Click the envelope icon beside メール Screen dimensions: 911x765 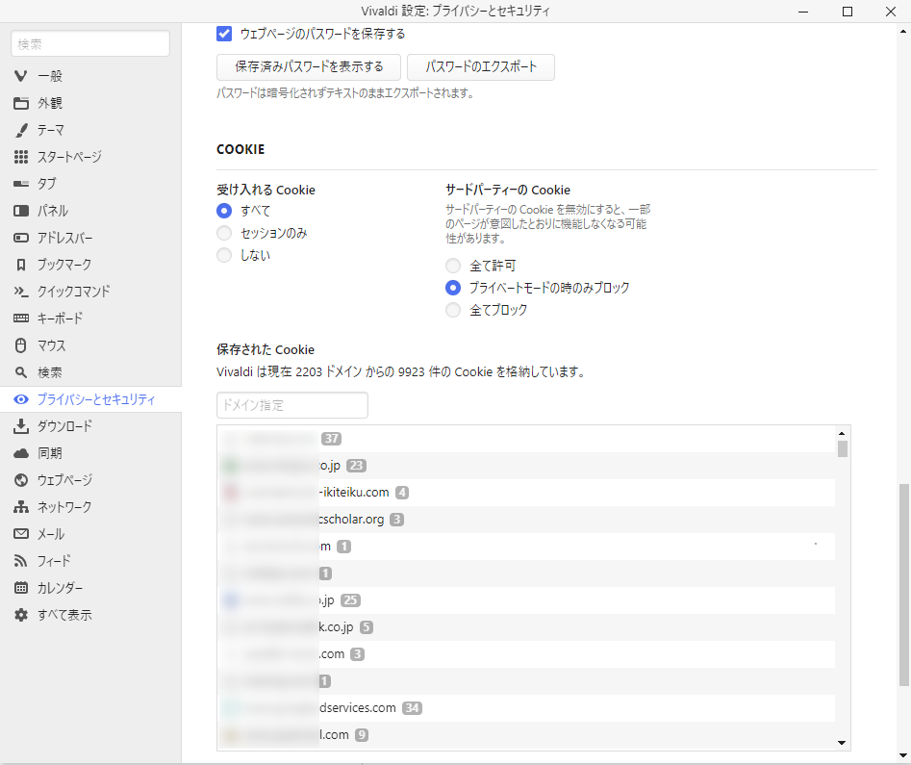21,534
